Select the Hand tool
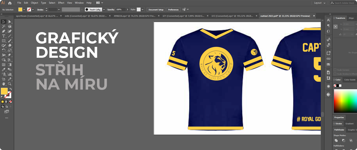 (4, 84)
